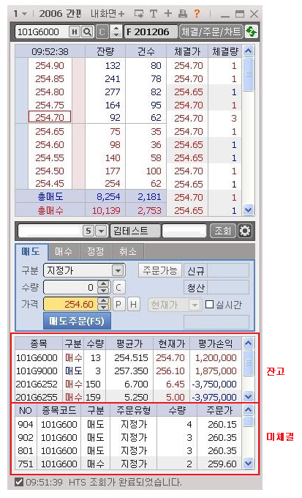The width and height of the screenshot is (302, 498).
Task: Click the order book vertical scrollbar thumb
Action: 249,74
